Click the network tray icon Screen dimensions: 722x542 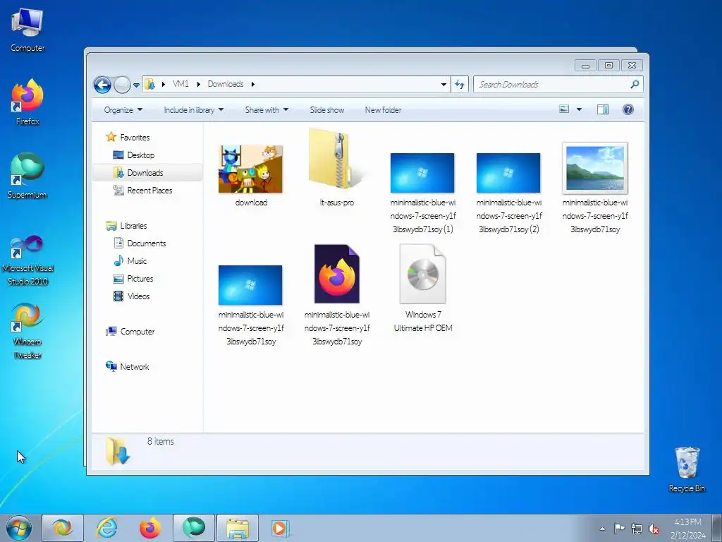point(637,529)
